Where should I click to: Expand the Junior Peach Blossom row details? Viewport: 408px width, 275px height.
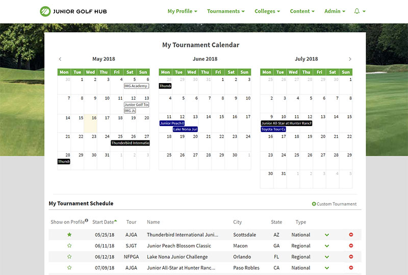point(327,246)
